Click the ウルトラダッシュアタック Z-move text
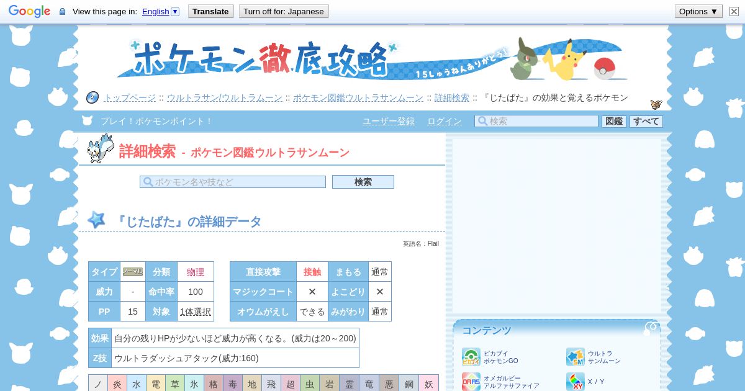 pos(186,358)
